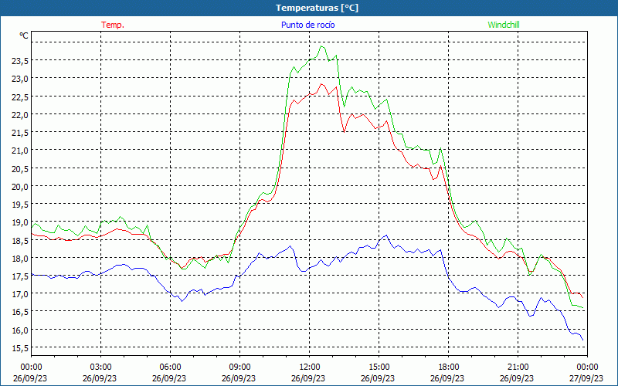
Task: Click the 16,5 y-axis value
Action: point(20,312)
